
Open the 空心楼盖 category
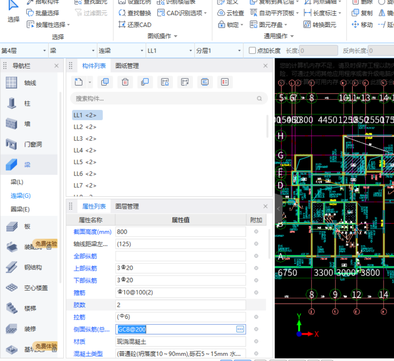(36, 288)
